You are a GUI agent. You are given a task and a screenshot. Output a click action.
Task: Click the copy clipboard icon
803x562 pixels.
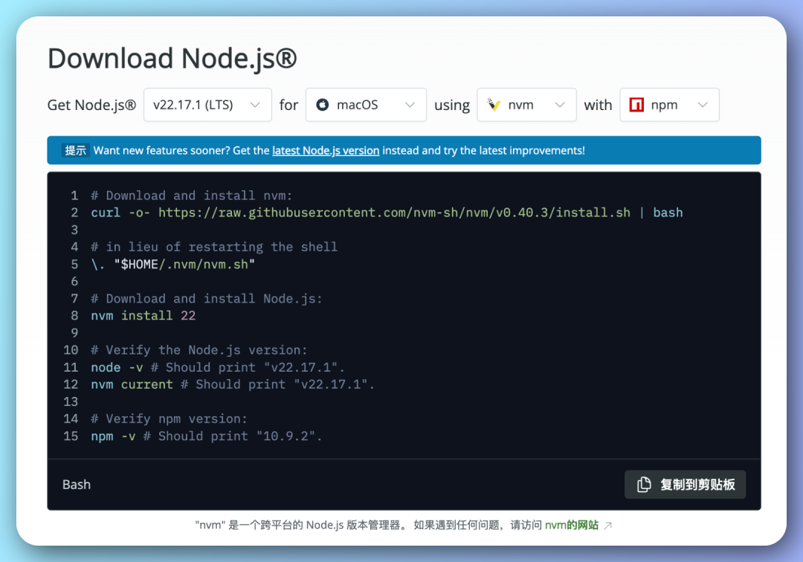tap(644, 484)
